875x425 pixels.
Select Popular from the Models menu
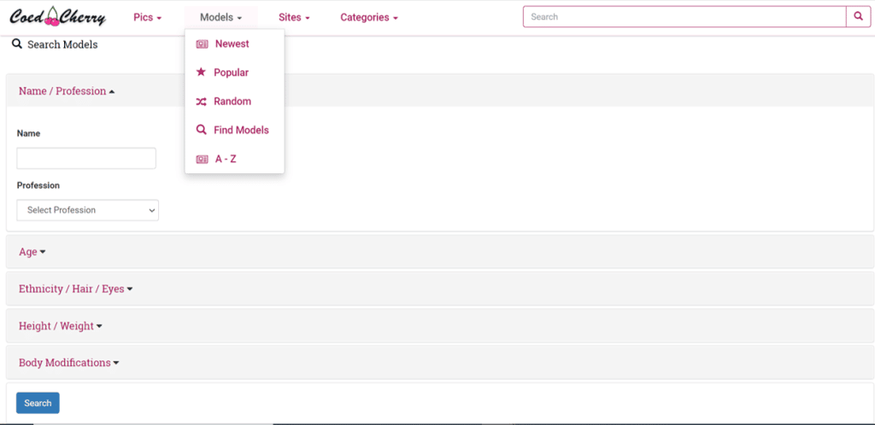(234, 73)
